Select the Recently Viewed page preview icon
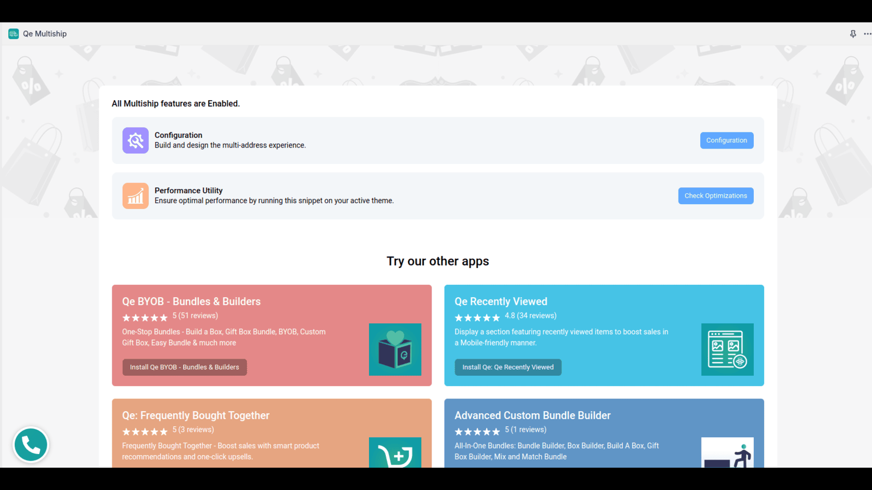This screenshot has height=490, width=872. (727, 350)
